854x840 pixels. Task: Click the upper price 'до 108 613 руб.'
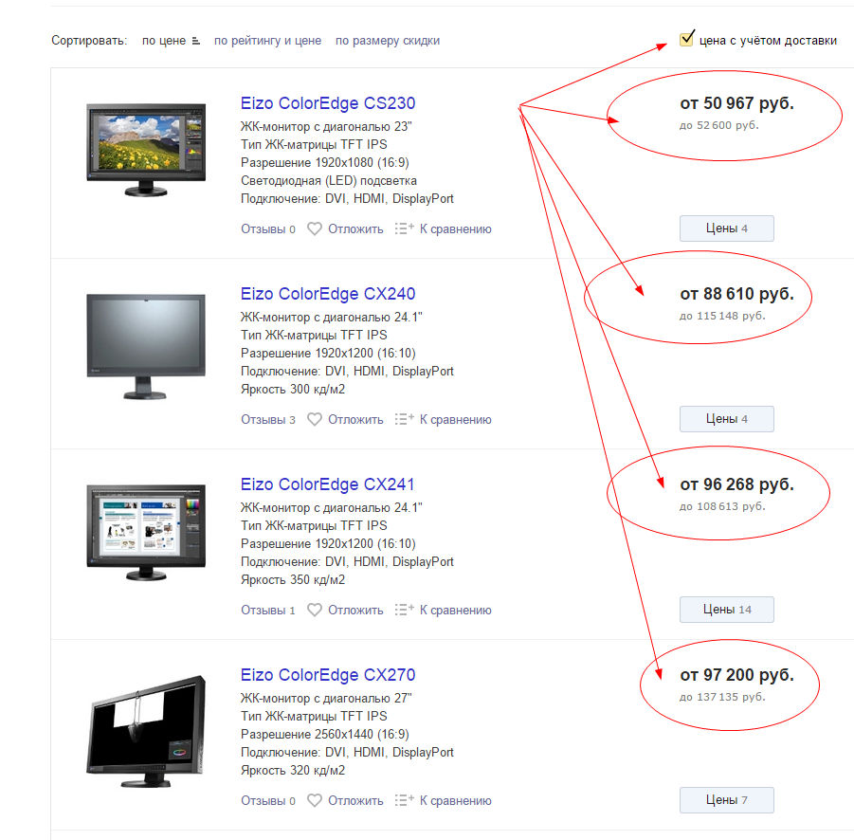pos(722,506)
